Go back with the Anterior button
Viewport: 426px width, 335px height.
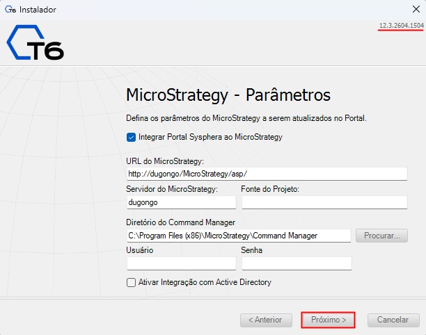pos(266,320)
